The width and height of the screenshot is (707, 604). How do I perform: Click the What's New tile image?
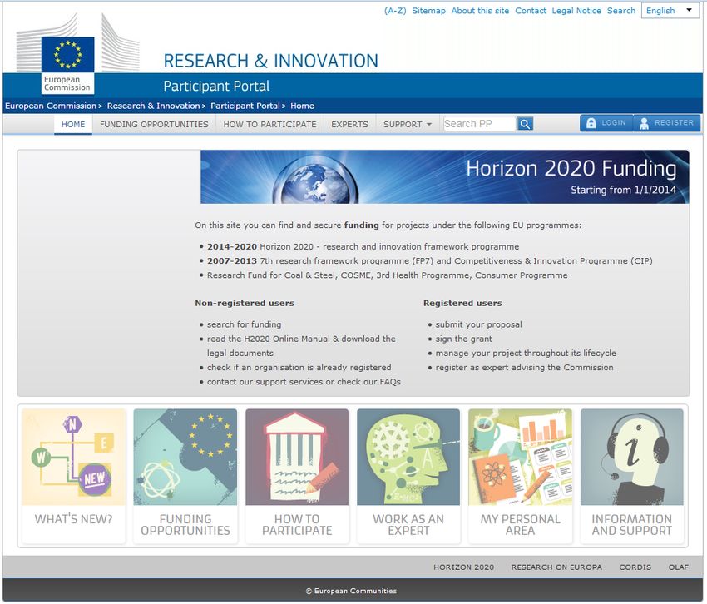(x=74, y=457)
